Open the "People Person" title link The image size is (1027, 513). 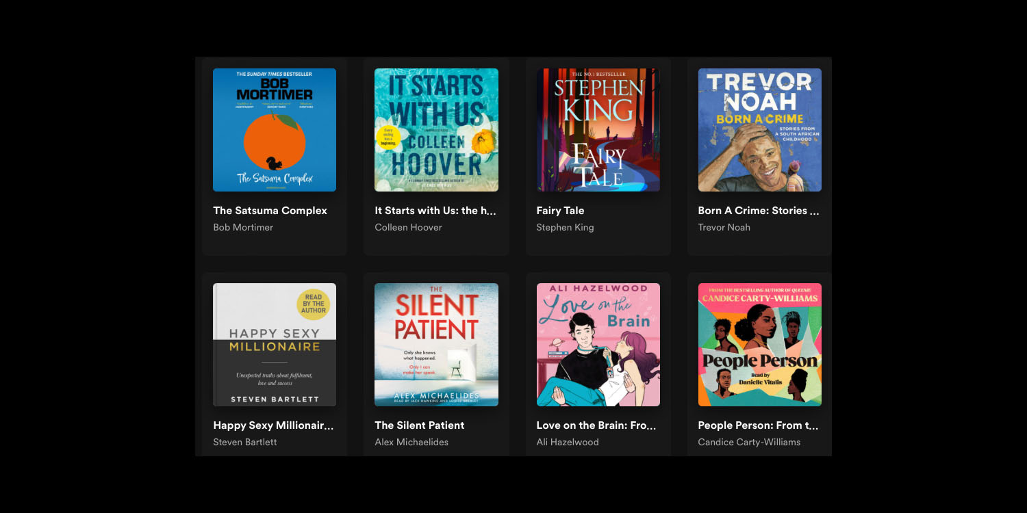(x=758, y=425)
